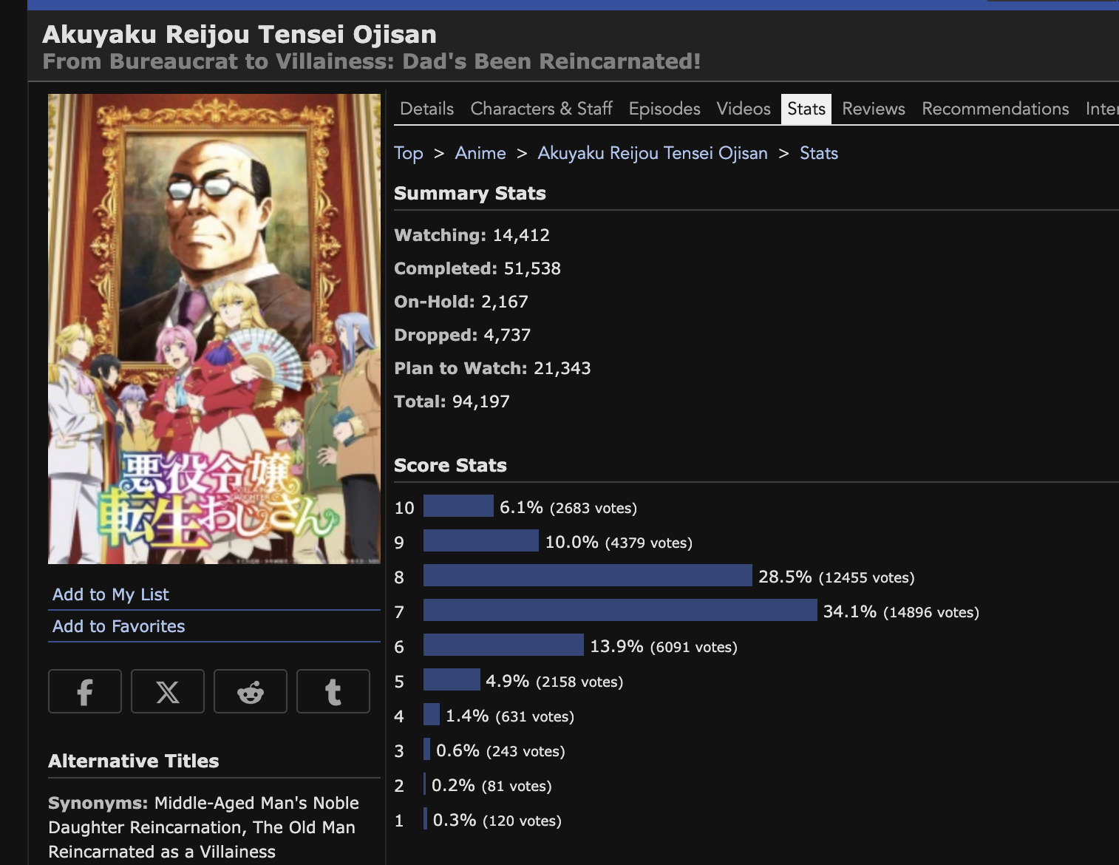
Task: Click the Stats breadcrumb link
Action: pyautogui.click(x=819, y=153)
